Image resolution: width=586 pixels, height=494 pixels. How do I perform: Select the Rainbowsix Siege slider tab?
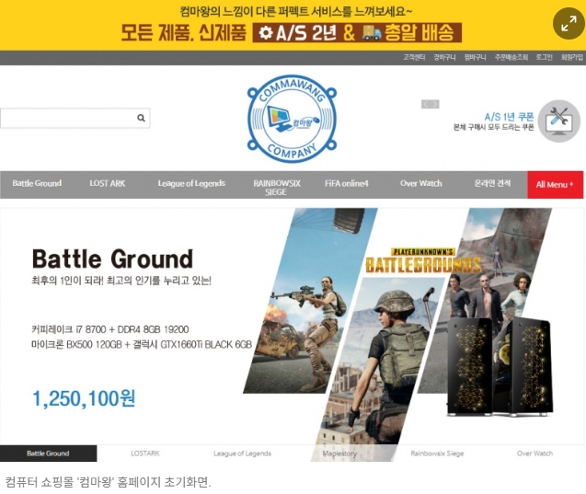(437, 454)
